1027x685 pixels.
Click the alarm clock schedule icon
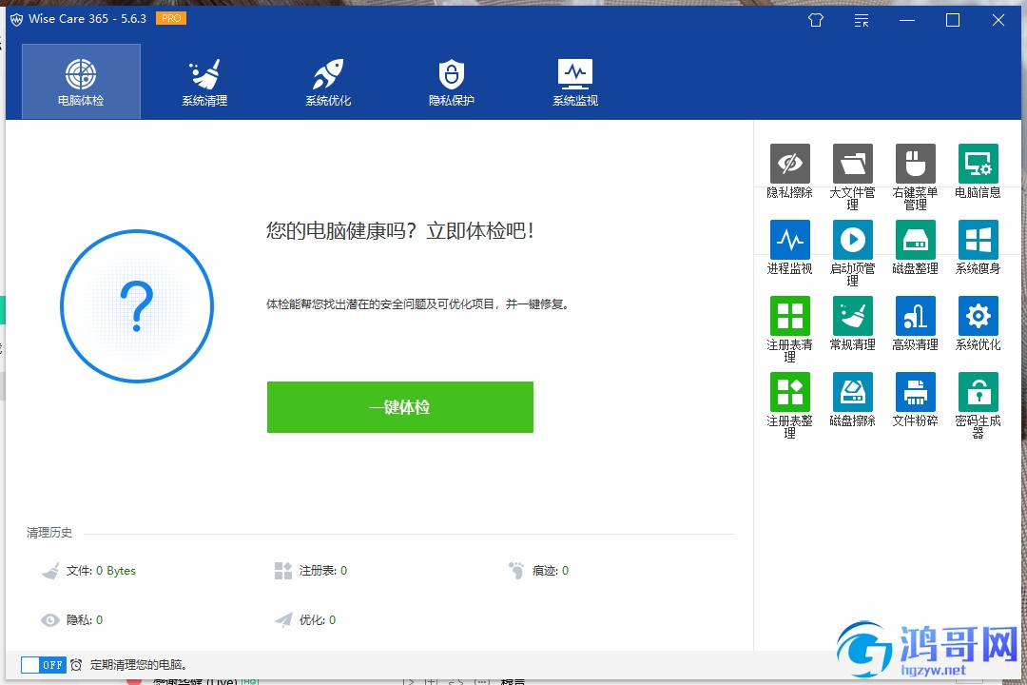pyautogui.click(x=76, y=665)
